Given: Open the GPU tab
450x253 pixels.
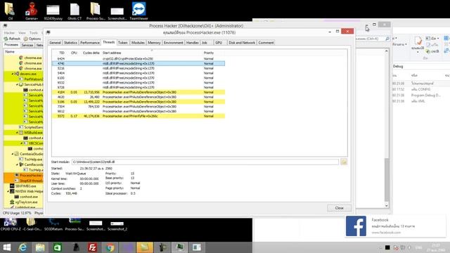Looking at the screenshot, I should coord(219,43).
